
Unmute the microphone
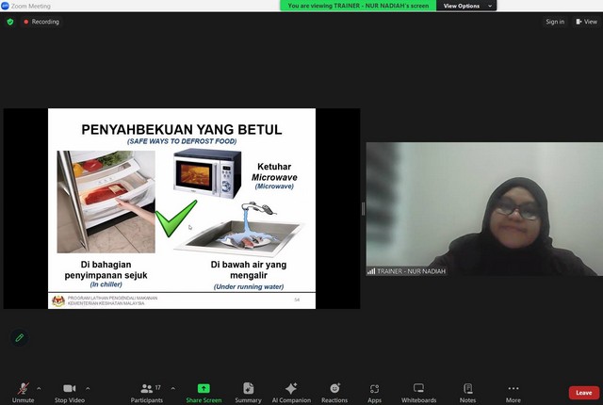(x=23, y=390)
